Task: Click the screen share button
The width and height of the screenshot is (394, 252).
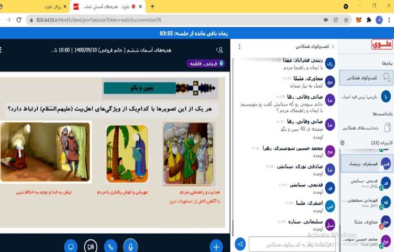Action: 71,247
